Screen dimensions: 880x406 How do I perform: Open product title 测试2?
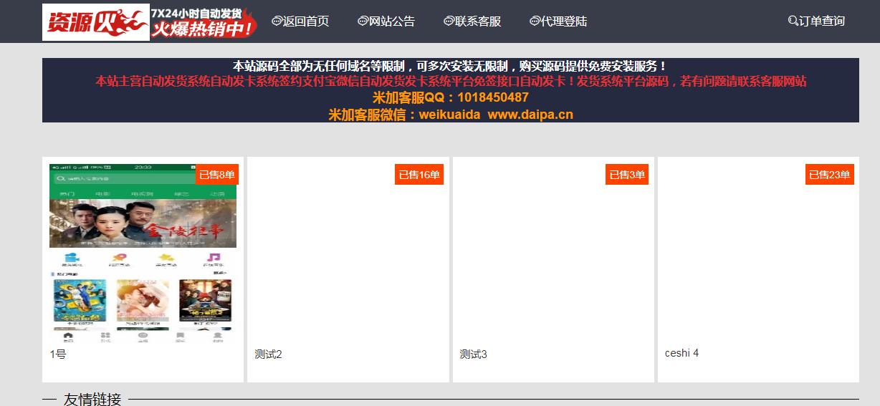pos(268,354)
